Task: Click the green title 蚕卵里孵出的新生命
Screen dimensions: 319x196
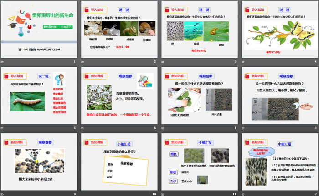Action: (x=53, y=15)
